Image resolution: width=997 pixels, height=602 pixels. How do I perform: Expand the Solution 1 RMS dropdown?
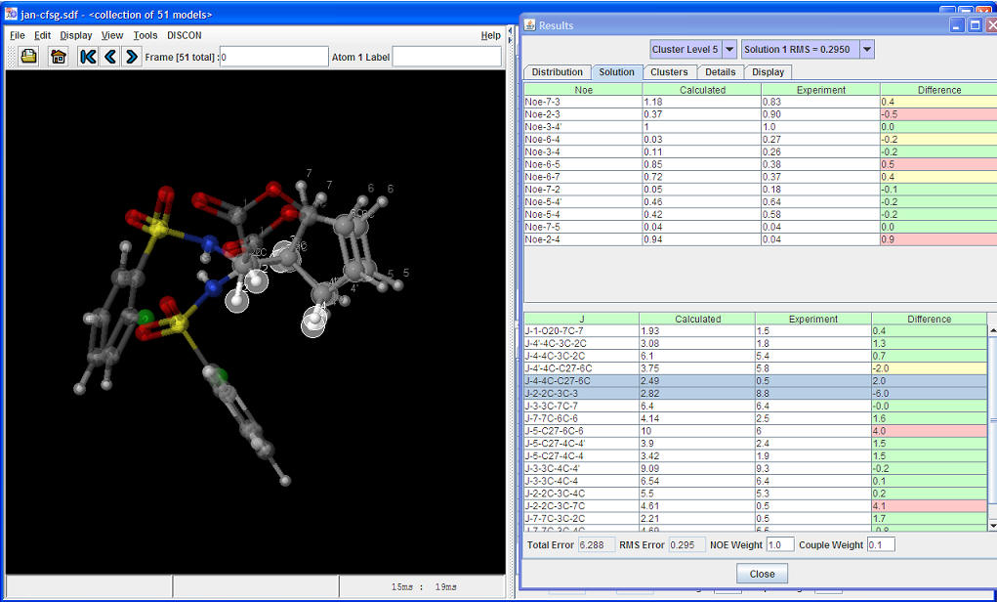pyautogui.click(x=866, y=50)
